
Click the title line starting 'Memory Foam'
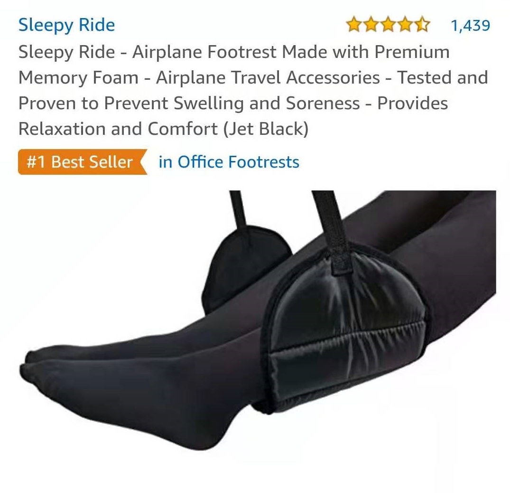pos(253,78)
